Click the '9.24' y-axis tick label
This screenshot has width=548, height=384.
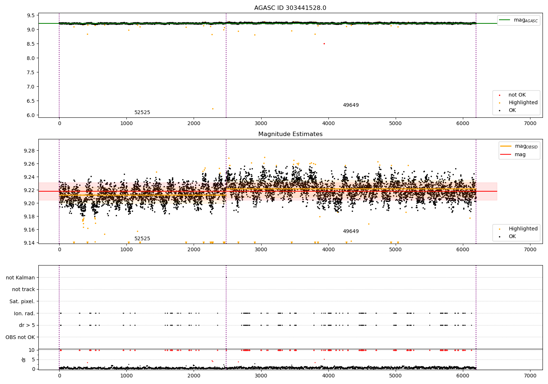(x=30, y=177)
